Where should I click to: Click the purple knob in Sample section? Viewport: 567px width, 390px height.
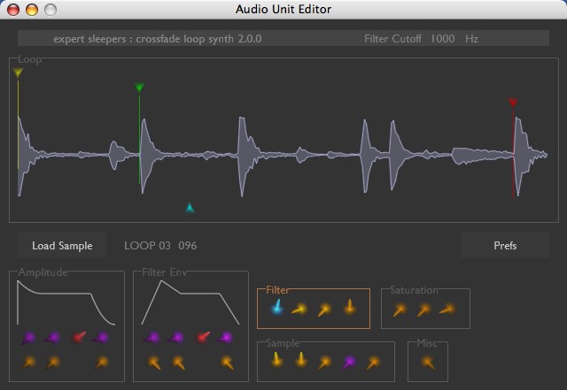(349, 362)
